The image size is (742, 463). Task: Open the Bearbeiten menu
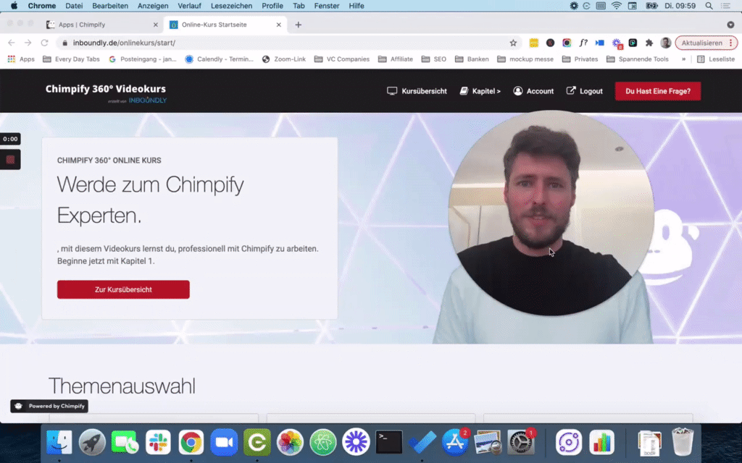pyautogui.click(x=110, y=6)
